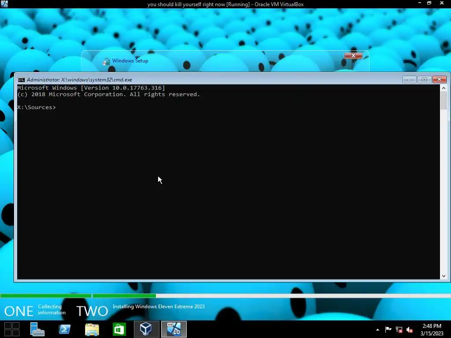The height and width of the screenshot is (338, 451).
Task: Click the Administrator cmd.exe title text
Action: click(x=79, y=80)
